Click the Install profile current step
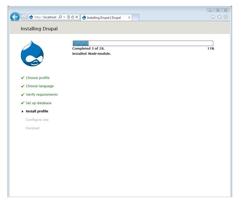241x206 pixels. pyautogui.click(x=37, y=111)
